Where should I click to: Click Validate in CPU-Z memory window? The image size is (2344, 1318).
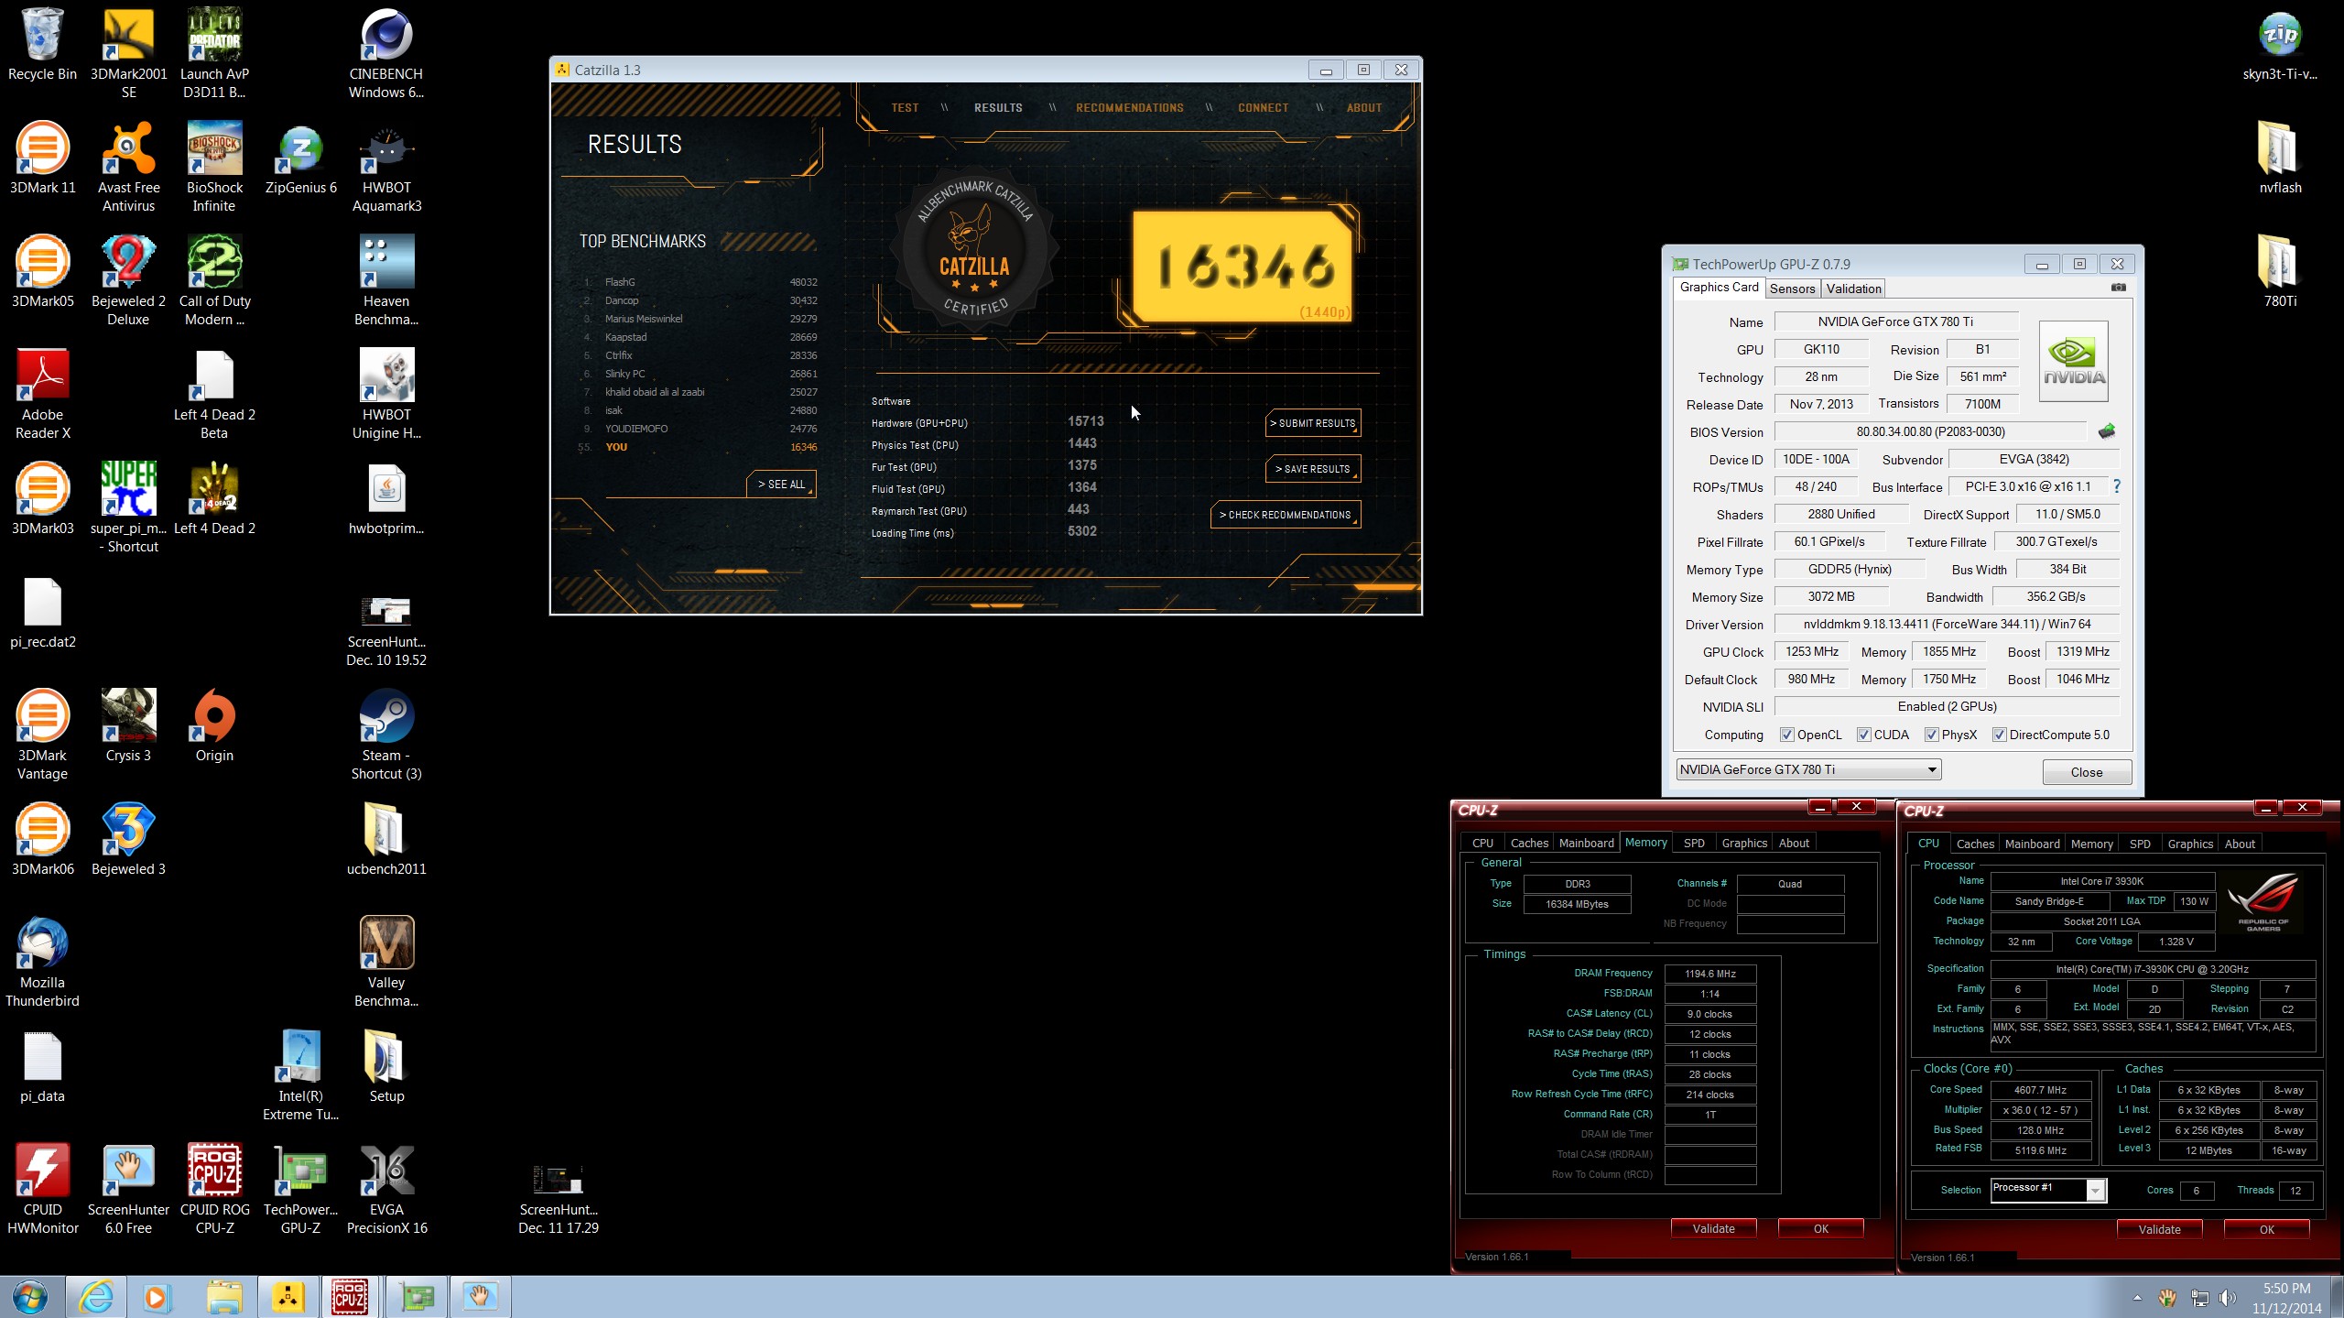(x=1713, y=1228)
